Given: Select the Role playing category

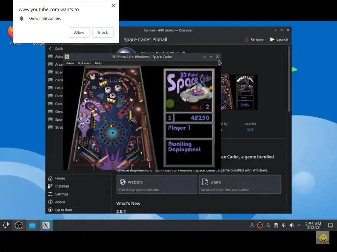Looking at the screenshot, I should coord(55,104).
